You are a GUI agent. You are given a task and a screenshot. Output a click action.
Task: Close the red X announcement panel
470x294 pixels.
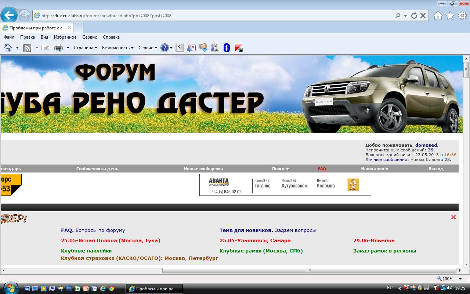point(453,217)
